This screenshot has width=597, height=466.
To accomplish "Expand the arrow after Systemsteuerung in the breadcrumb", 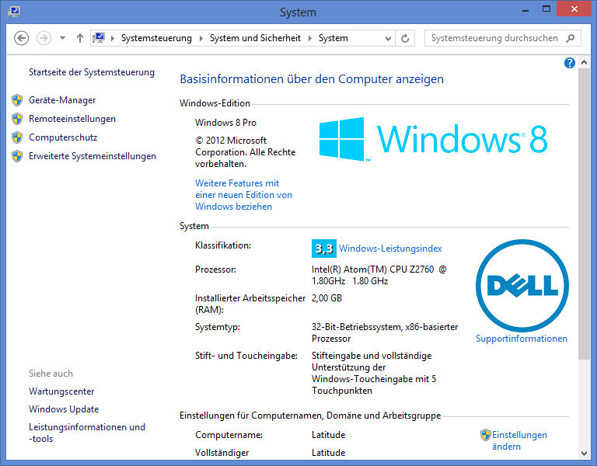I will (x=201, y=38).
